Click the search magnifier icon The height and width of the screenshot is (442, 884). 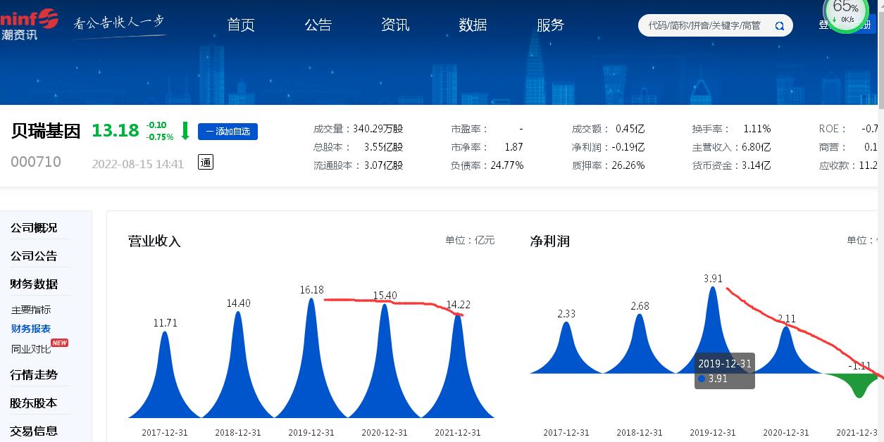(x=779, y=25)
